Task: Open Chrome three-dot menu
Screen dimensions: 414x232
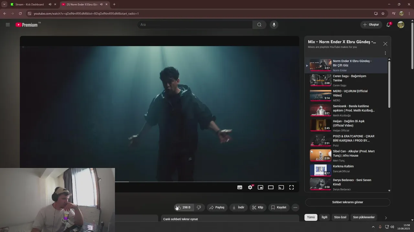Action: click(x=409, y=14)
